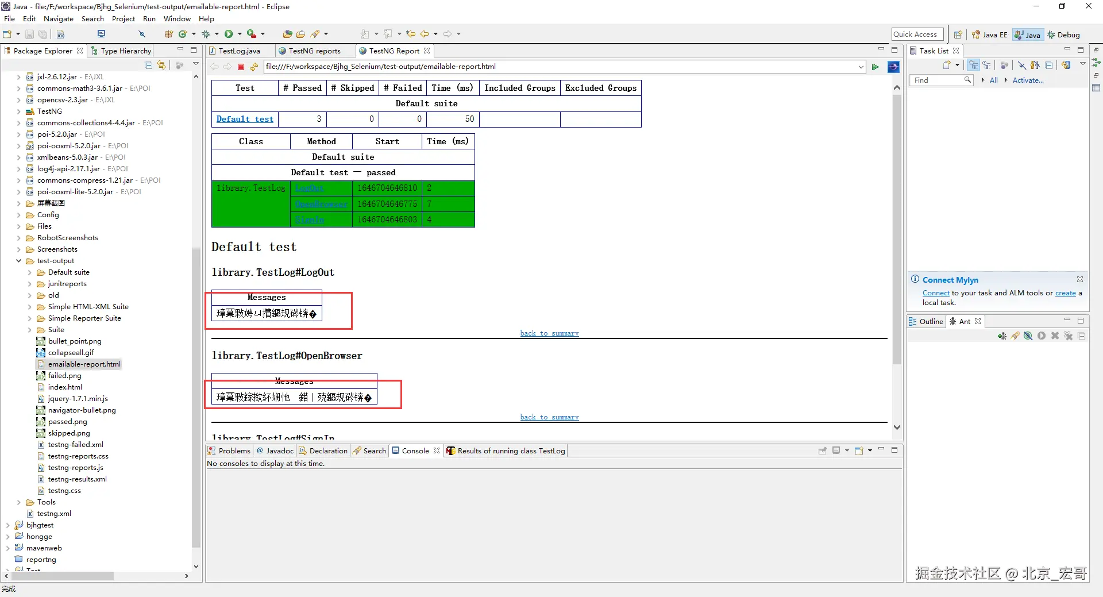1103x597 pixels.
Task: Collapse All in Package Explorer
Action: pos(148,65)
